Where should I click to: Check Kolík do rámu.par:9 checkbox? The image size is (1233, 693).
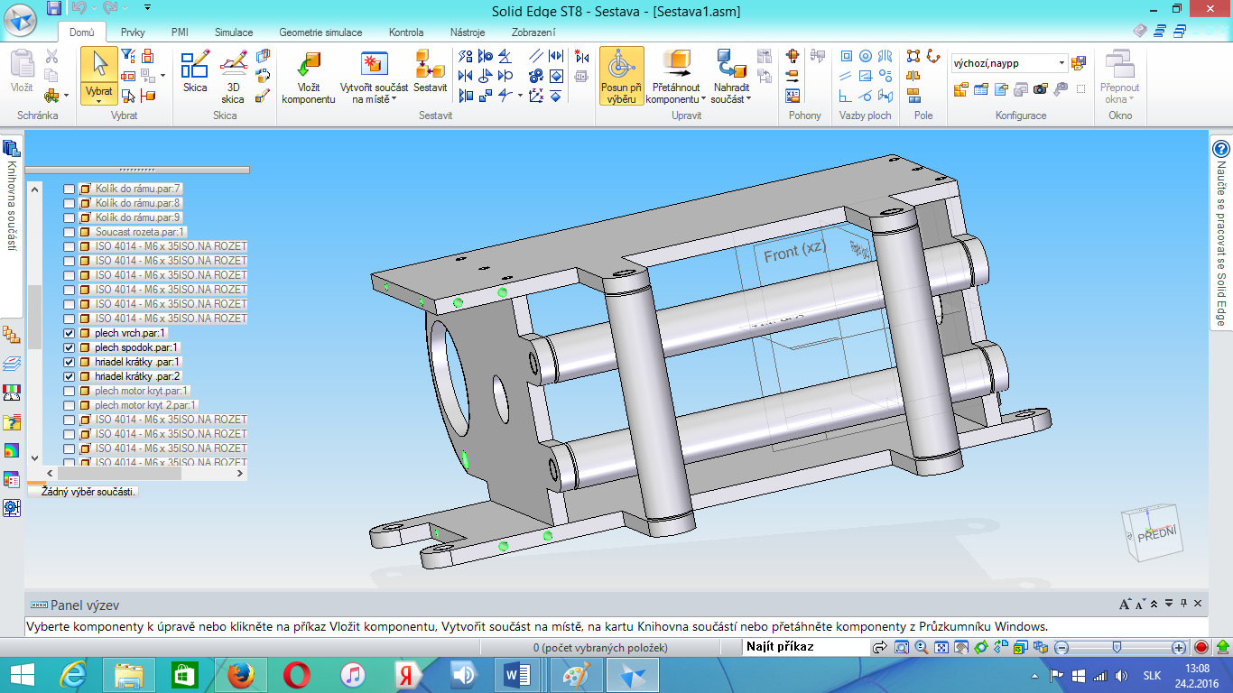point(70,217)
